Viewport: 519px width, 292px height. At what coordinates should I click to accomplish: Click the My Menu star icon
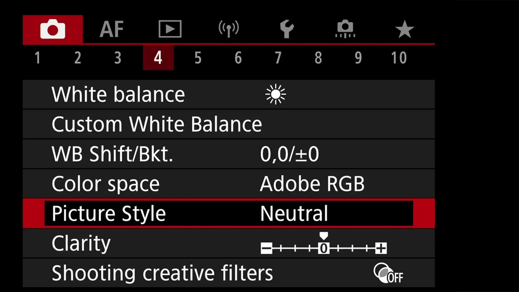404,28
